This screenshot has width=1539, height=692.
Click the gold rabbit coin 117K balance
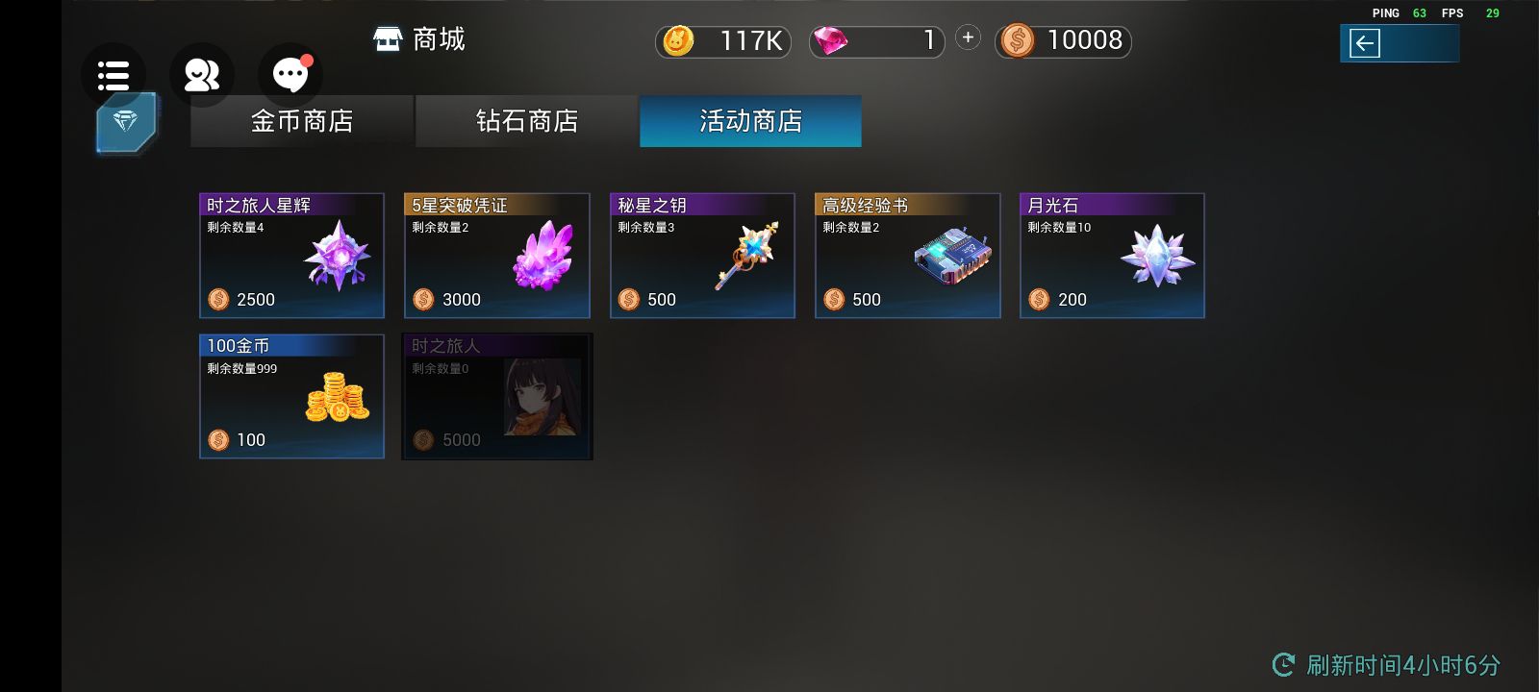723,40
